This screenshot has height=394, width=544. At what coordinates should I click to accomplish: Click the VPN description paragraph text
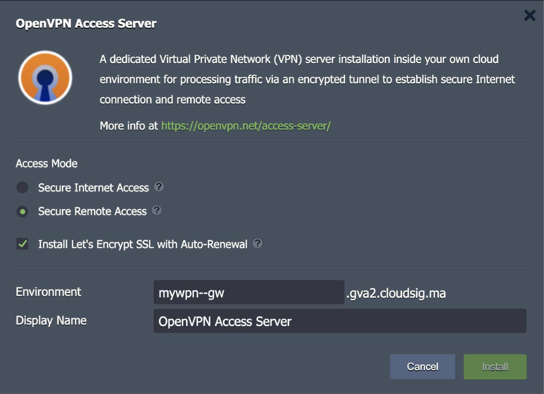[306, 79]
